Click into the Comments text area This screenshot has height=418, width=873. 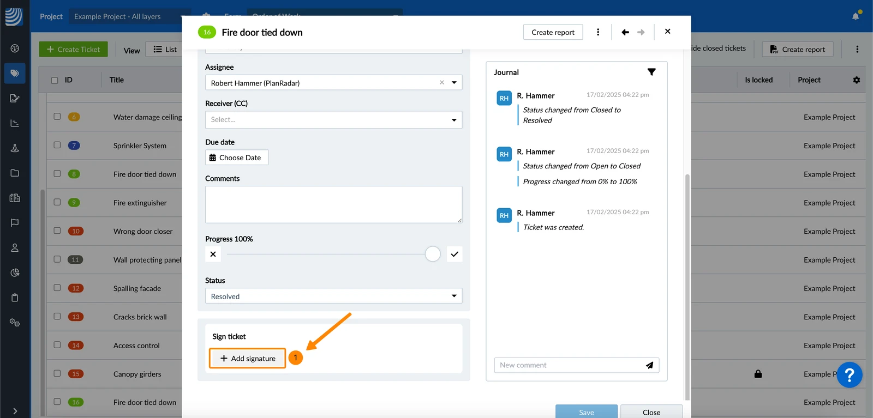(x=334, y=204)
